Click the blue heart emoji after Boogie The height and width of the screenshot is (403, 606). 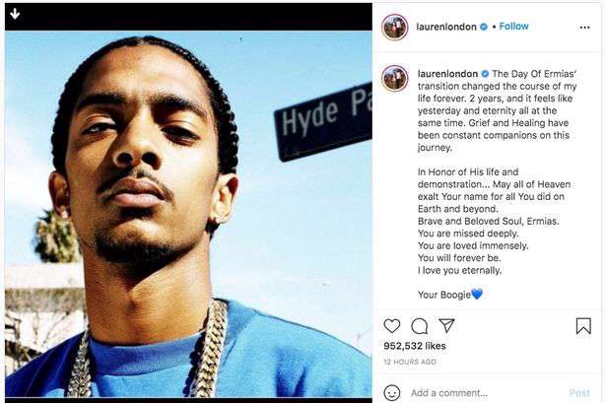point(477,295)
